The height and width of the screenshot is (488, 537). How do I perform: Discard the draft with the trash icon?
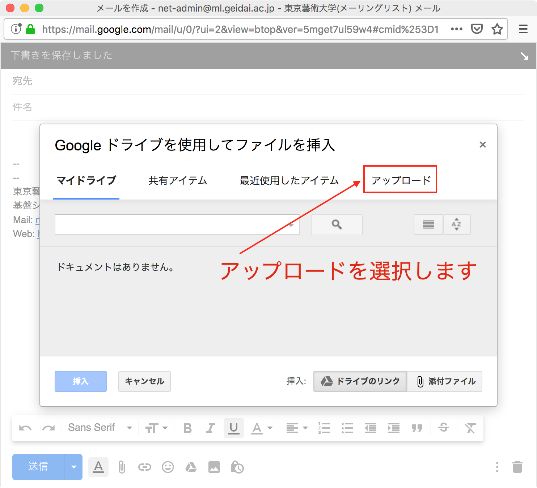point(518,467)
